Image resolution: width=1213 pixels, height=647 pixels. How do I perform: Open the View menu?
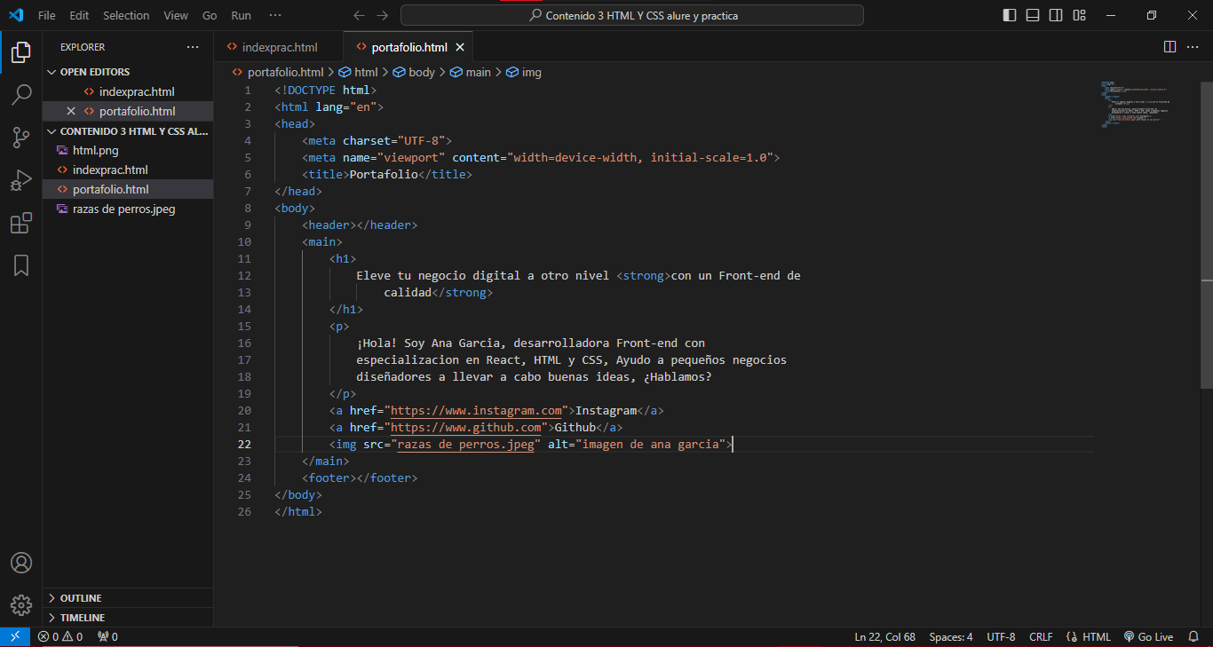(x=176, y=15)
